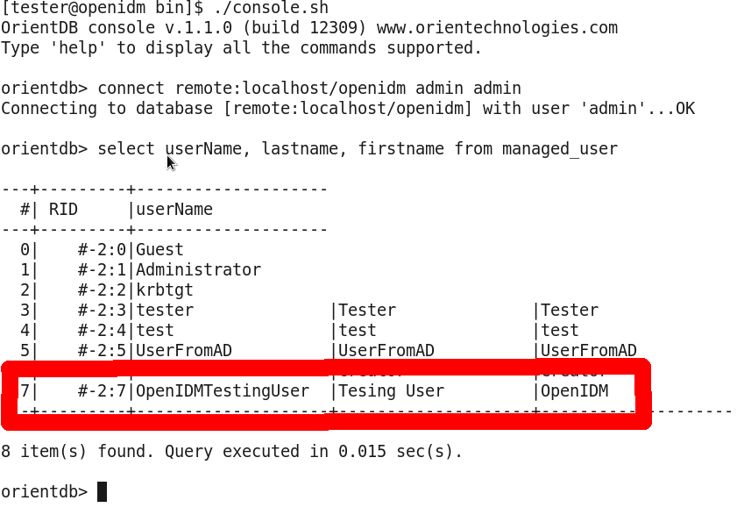Viewport: 744px width, 522px height.
Task: Click the test firstname cell in row 4
Action: coord(560,330)
